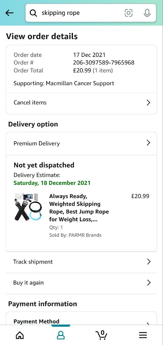The height and width of the screenshot is (345, 163).
Task: Expand the Cancel items chevron
Action: click(x=148, y=103)
